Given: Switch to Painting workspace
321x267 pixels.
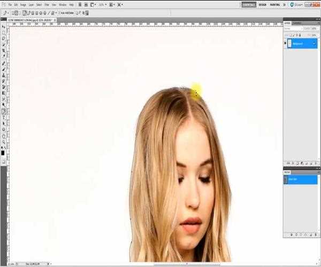Looking at the screenshot, I should pyautogui.click(x=275, y=4).
